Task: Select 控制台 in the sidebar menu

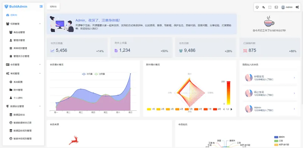Action: click(x=23, y=15)
